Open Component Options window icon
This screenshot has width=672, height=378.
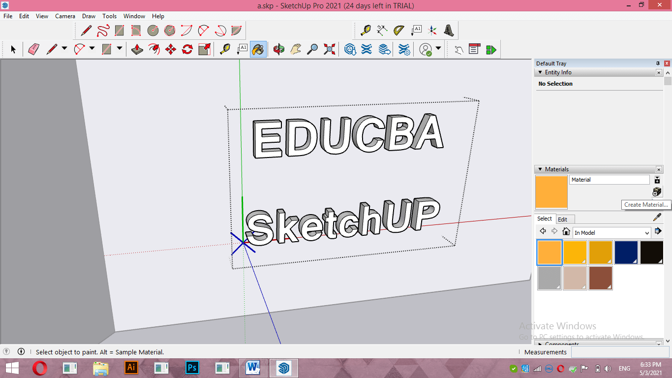[474, 49]
